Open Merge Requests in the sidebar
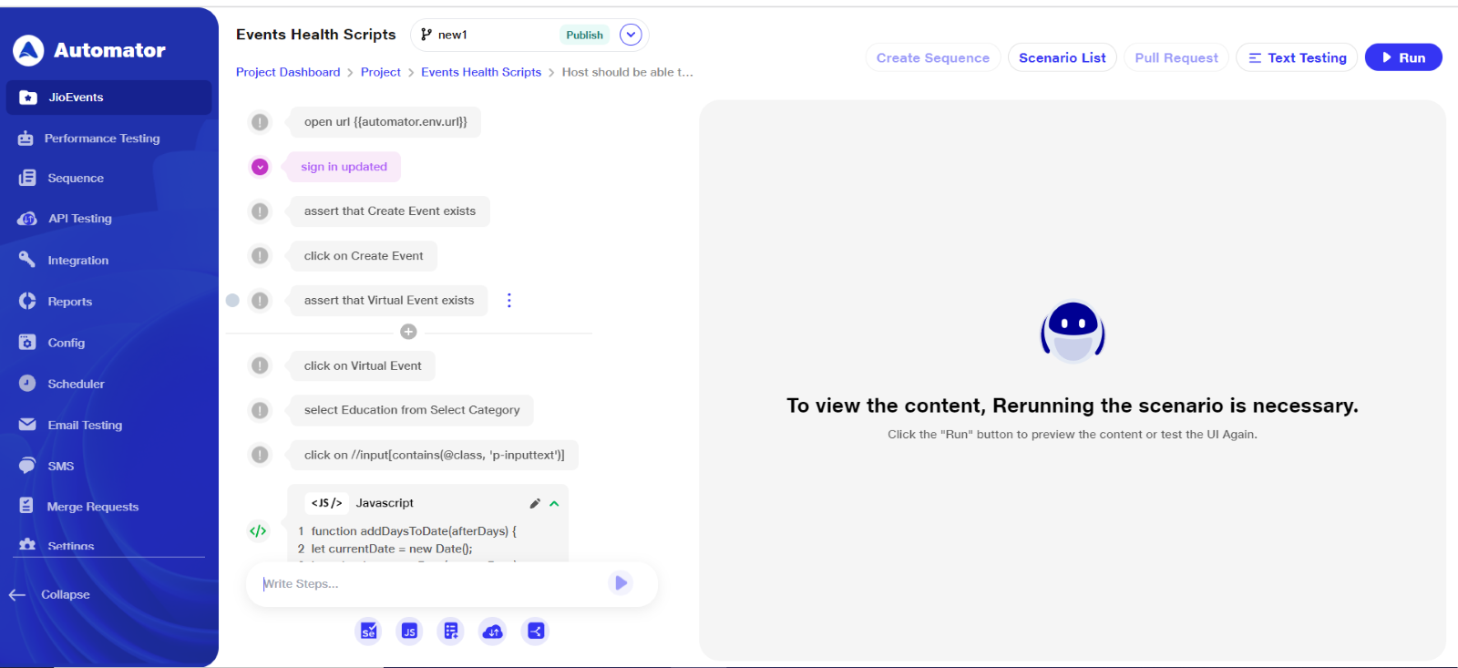1458x668 pixels. coord(92,507)
